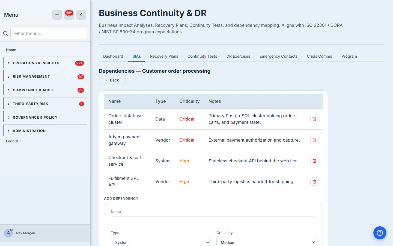Open the notifications bell with 99+ badge
The width and height of the screenshot is (393, 246).
coord(69,15)
